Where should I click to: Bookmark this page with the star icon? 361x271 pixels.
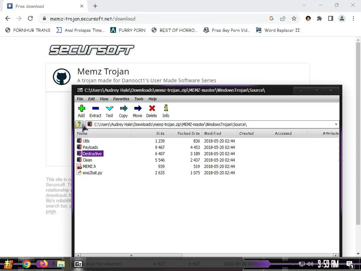point(294,18)
